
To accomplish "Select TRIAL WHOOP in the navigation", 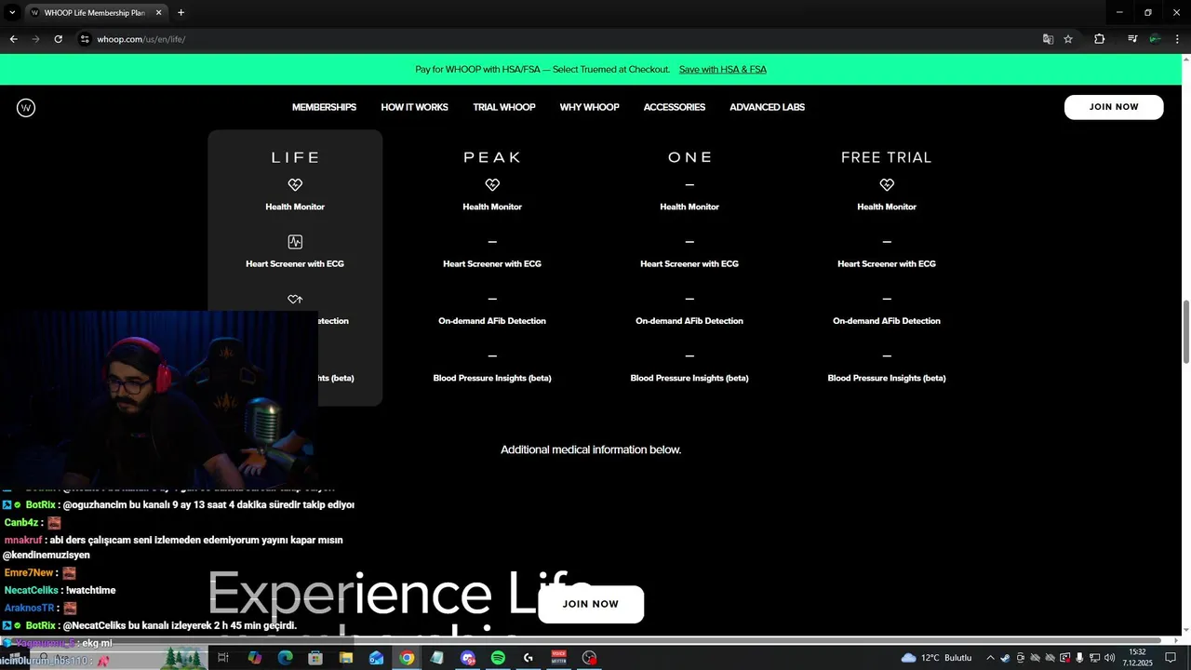I will (x=503, y=107).
